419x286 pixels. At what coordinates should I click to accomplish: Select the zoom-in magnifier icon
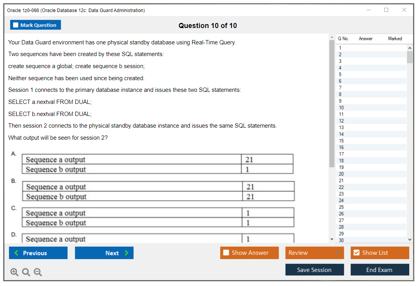pyautogui.click(x=14, y=272)
